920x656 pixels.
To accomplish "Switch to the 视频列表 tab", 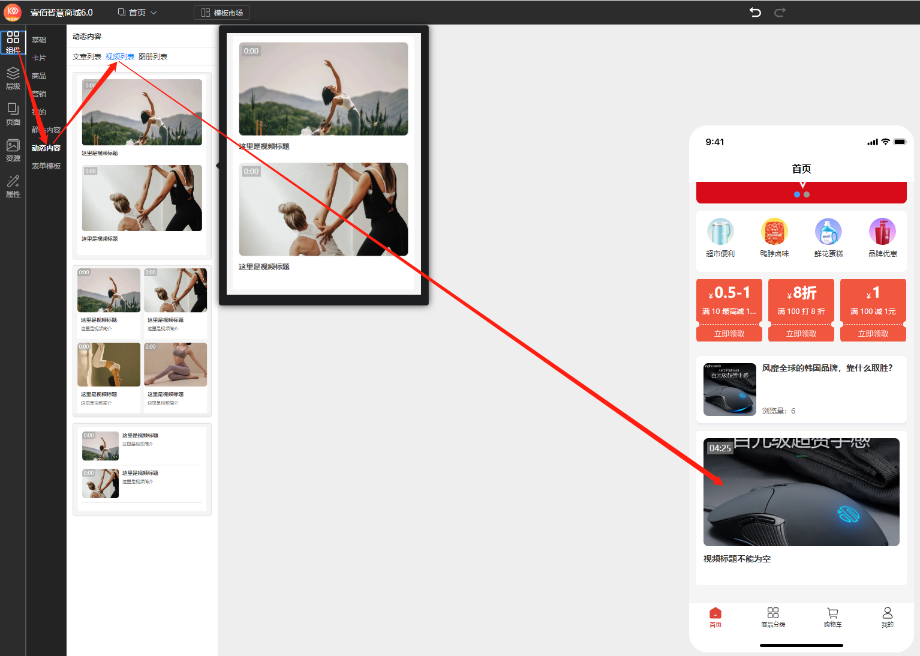I will tap(120, 57).
